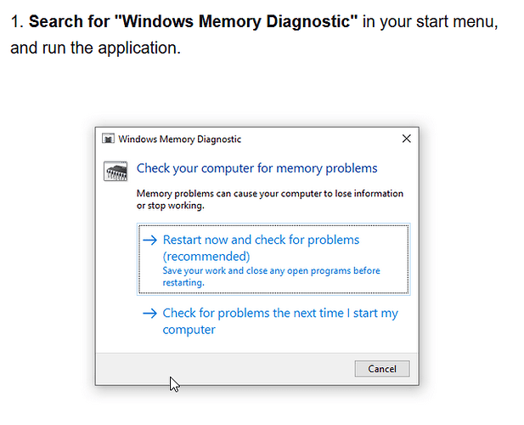Cancel the memory diagnostic dialog
The width and height of the screenshot is (524, 425).
point(382,369)
